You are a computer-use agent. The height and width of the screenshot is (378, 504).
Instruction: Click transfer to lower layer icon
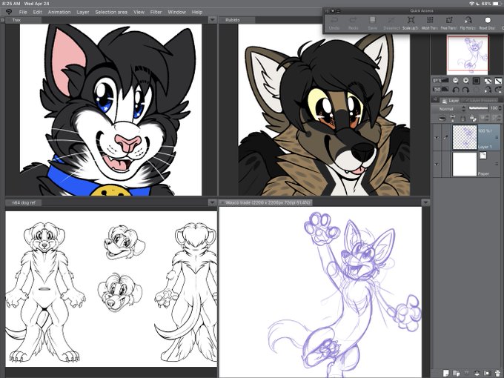(x=466, y=373)
